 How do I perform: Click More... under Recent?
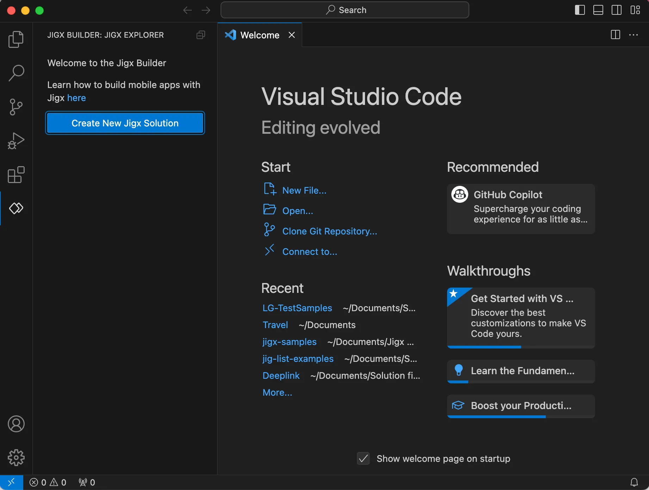coord(277,392)
